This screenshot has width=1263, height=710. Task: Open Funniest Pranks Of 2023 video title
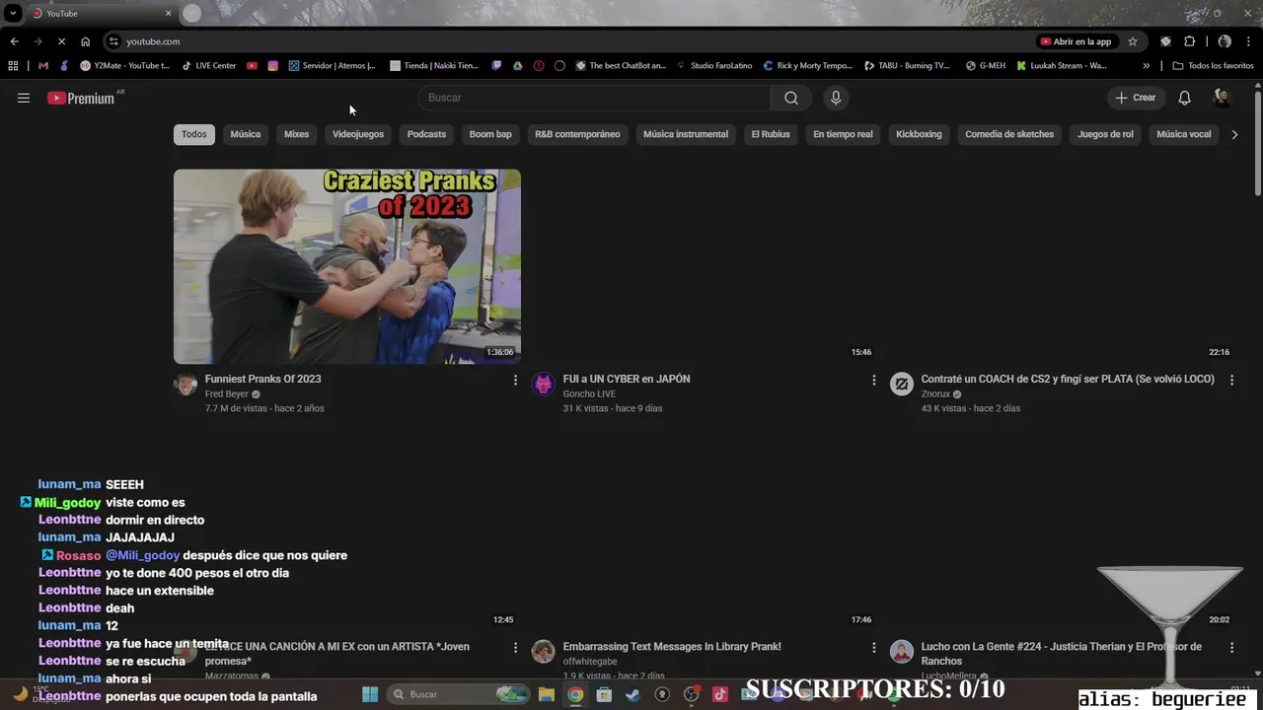pos(262,379)
